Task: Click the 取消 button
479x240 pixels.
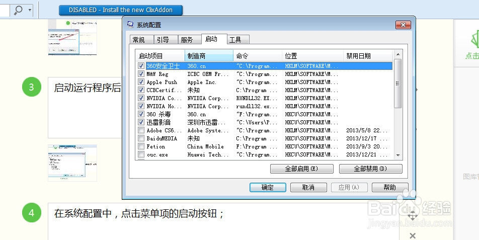Action: pos(308,188)
